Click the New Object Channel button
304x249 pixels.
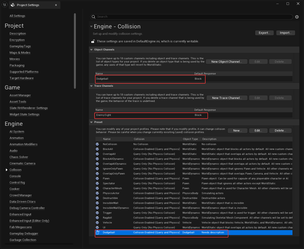point(226,62)
